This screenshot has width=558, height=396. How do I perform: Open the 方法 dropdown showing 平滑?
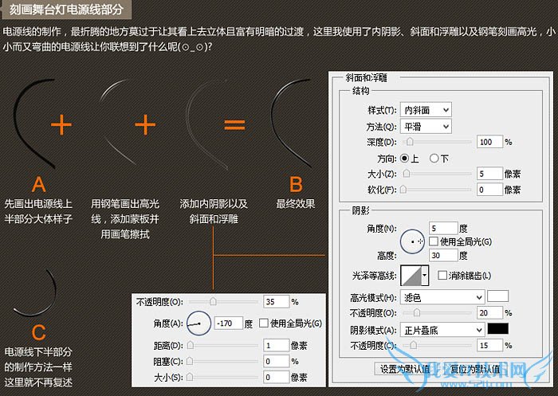click(426, 126)
